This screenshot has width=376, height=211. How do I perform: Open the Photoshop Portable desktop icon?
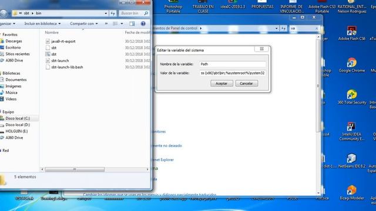coord(173,6)
